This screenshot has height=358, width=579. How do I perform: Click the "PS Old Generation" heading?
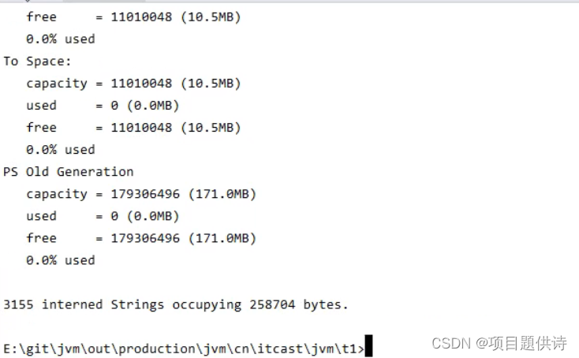[x=69, y=171]
